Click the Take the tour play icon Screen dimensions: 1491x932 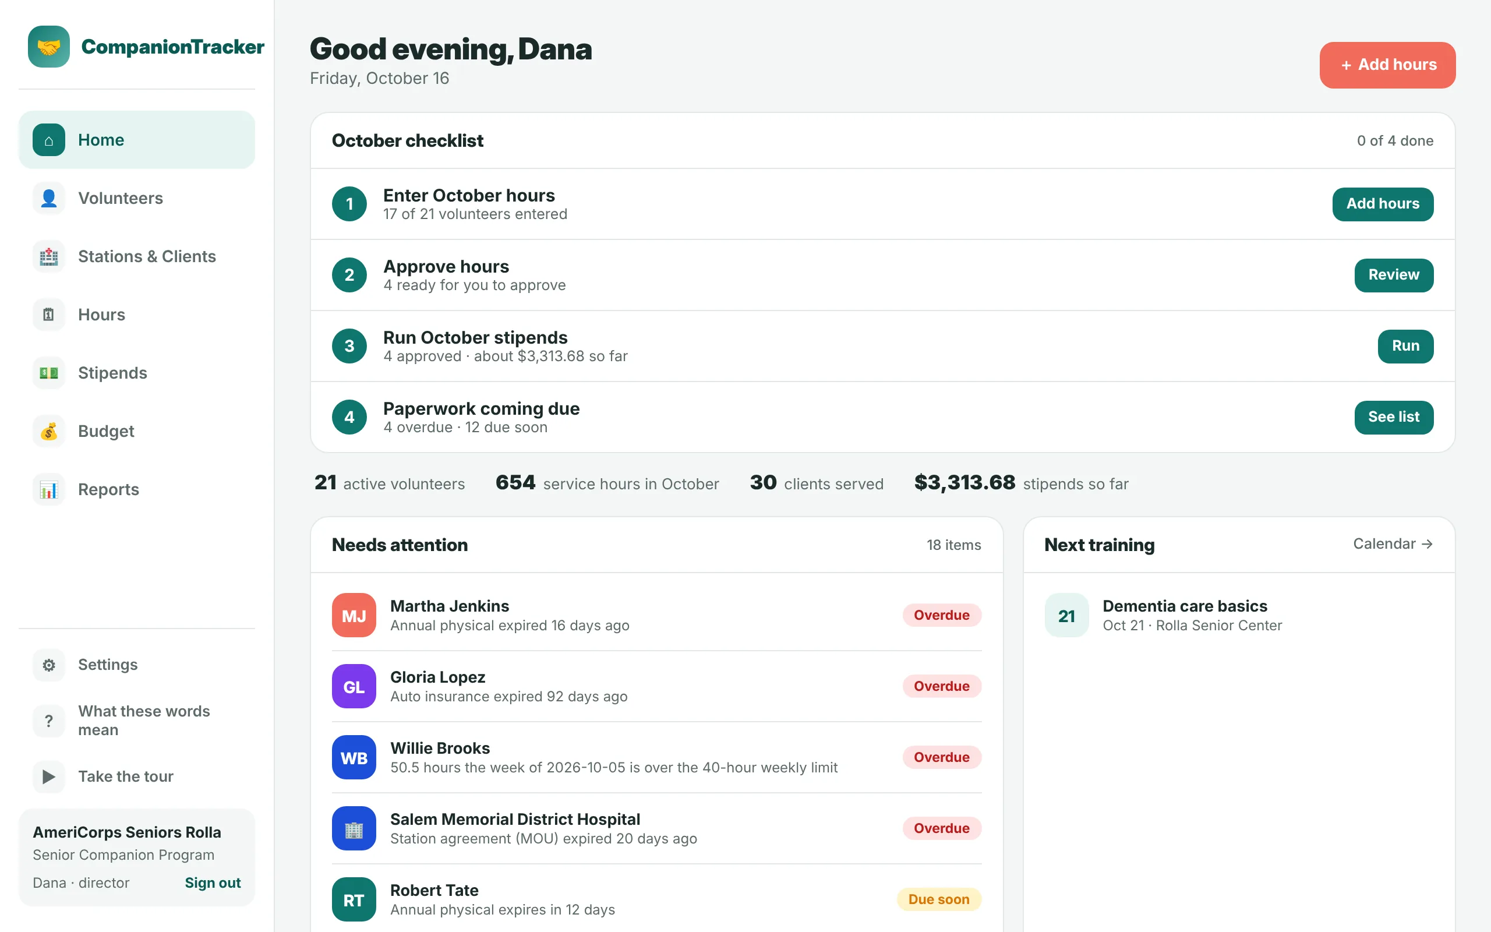pyautogui.click(x=49, y=776)
